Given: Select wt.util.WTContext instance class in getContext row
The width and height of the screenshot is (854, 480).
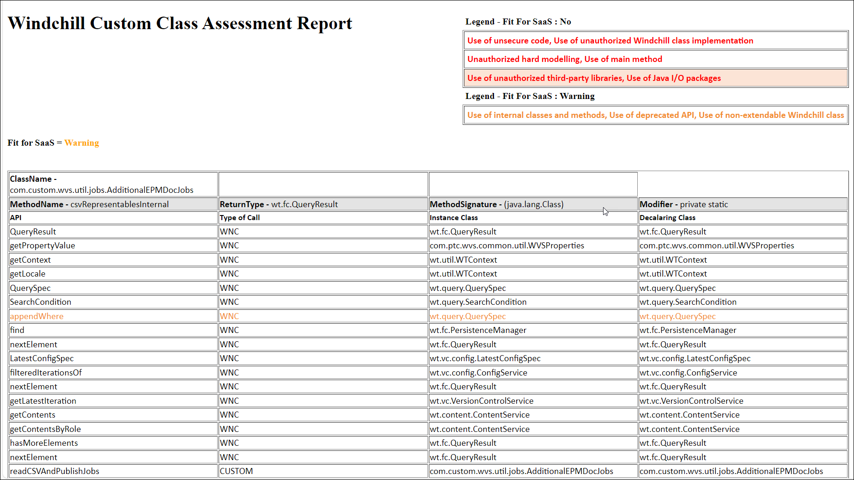Looking at the screenshot, I should [533, 260].
